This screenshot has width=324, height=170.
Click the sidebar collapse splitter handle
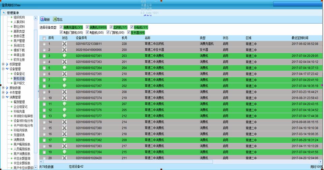pos(38,91)
